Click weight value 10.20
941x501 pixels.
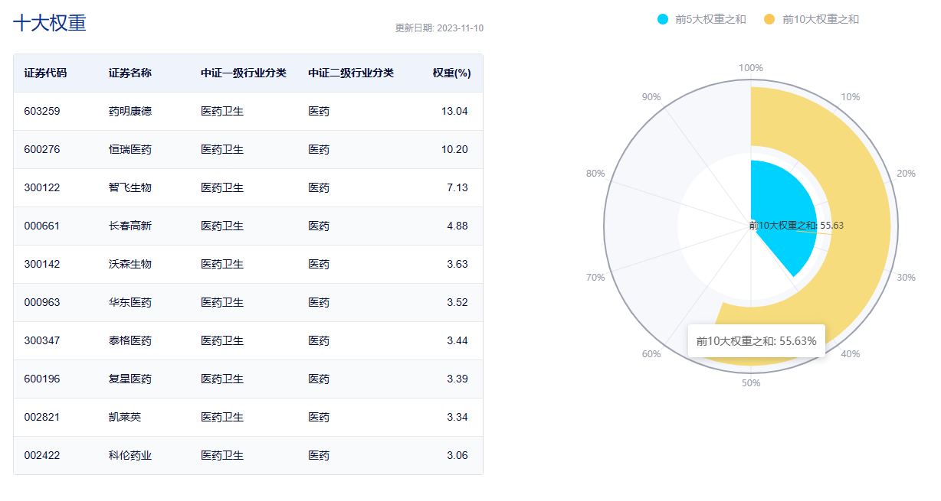[x=454, y=149]
